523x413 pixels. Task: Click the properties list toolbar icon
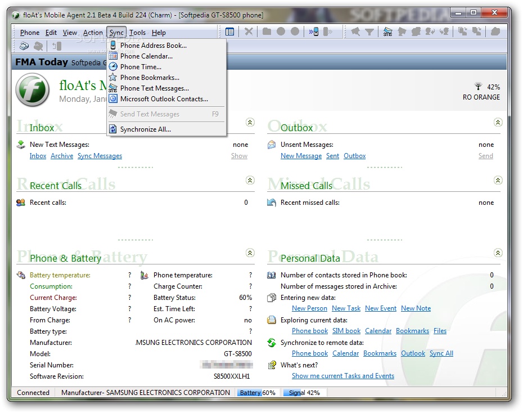[x=229, y=32]
